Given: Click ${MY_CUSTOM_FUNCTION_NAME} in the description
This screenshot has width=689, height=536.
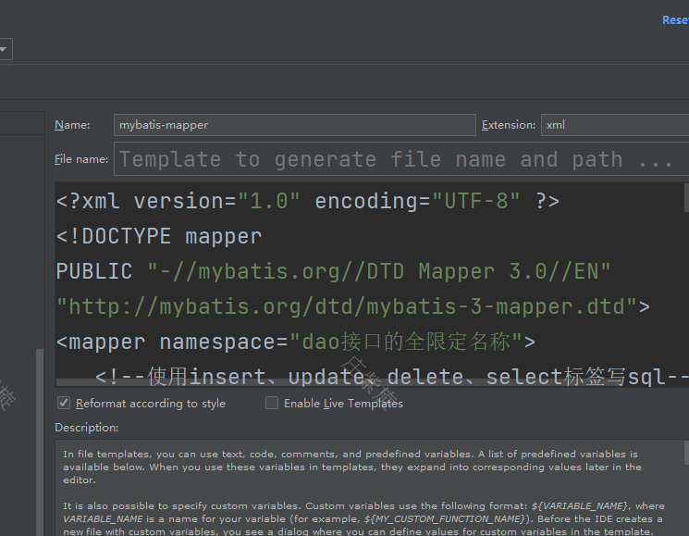Looking at the screenshot, I should [x=445, y=518].
